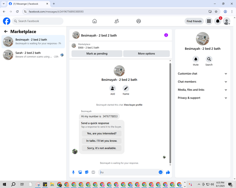The image size is (236, 188).
Task: Go to the Home feed icon
Action: click(94, 21)
